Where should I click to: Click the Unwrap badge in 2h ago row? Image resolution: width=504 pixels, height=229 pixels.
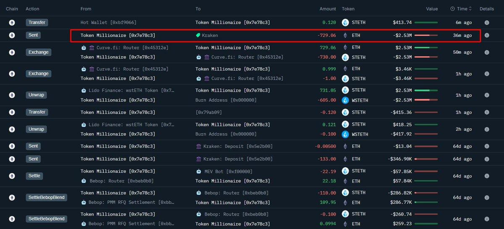pyautogui.click(x=36, y=129)
